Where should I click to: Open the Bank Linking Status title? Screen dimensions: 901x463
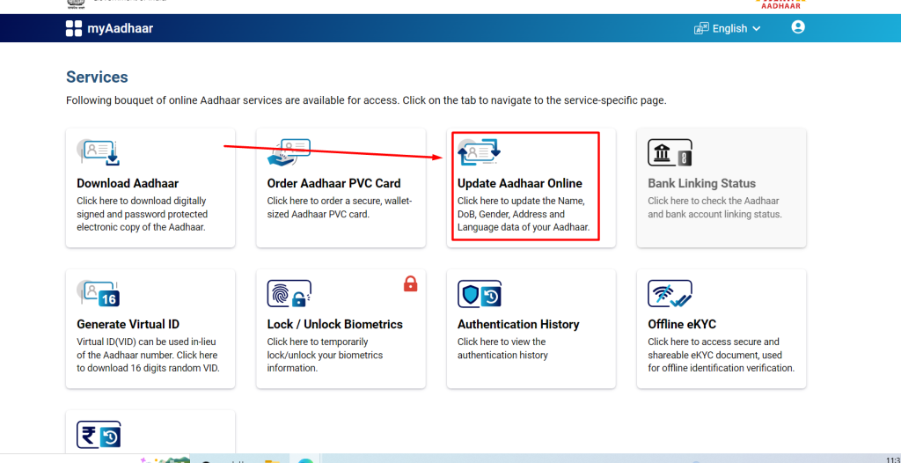[x=701, y=183]
